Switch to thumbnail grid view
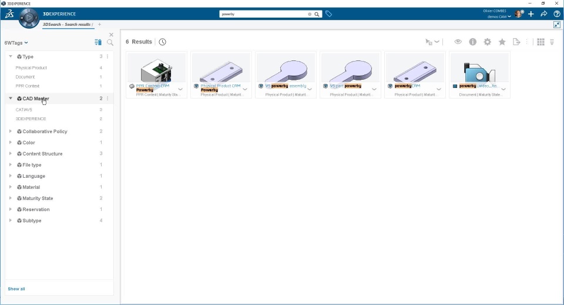 coord(540,42)
